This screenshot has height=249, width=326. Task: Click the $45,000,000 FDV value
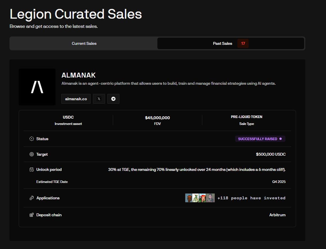click(x=157, y=118)
